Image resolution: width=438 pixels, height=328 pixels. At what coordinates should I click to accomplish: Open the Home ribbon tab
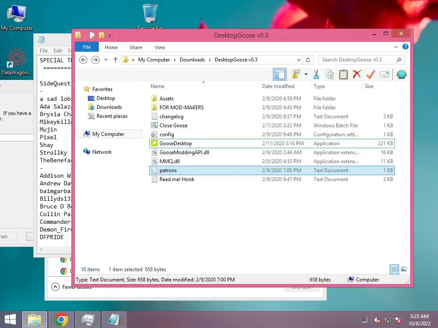(111, 47)
